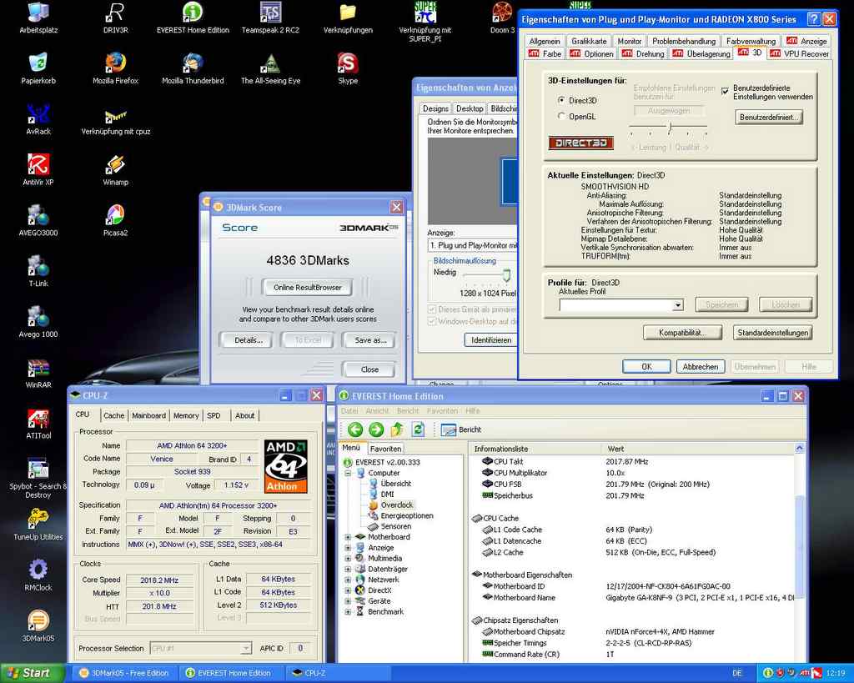Switch to Favoriten tab in EVEREST sidebar
854x683 pixels.
(x=385, y=449)
